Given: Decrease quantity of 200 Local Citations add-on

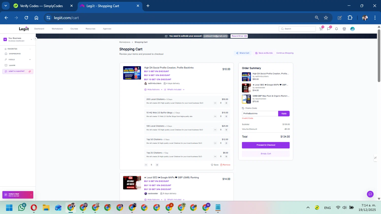Looking at the screenshot, I should pyautogui.click(x=215, y=103).
